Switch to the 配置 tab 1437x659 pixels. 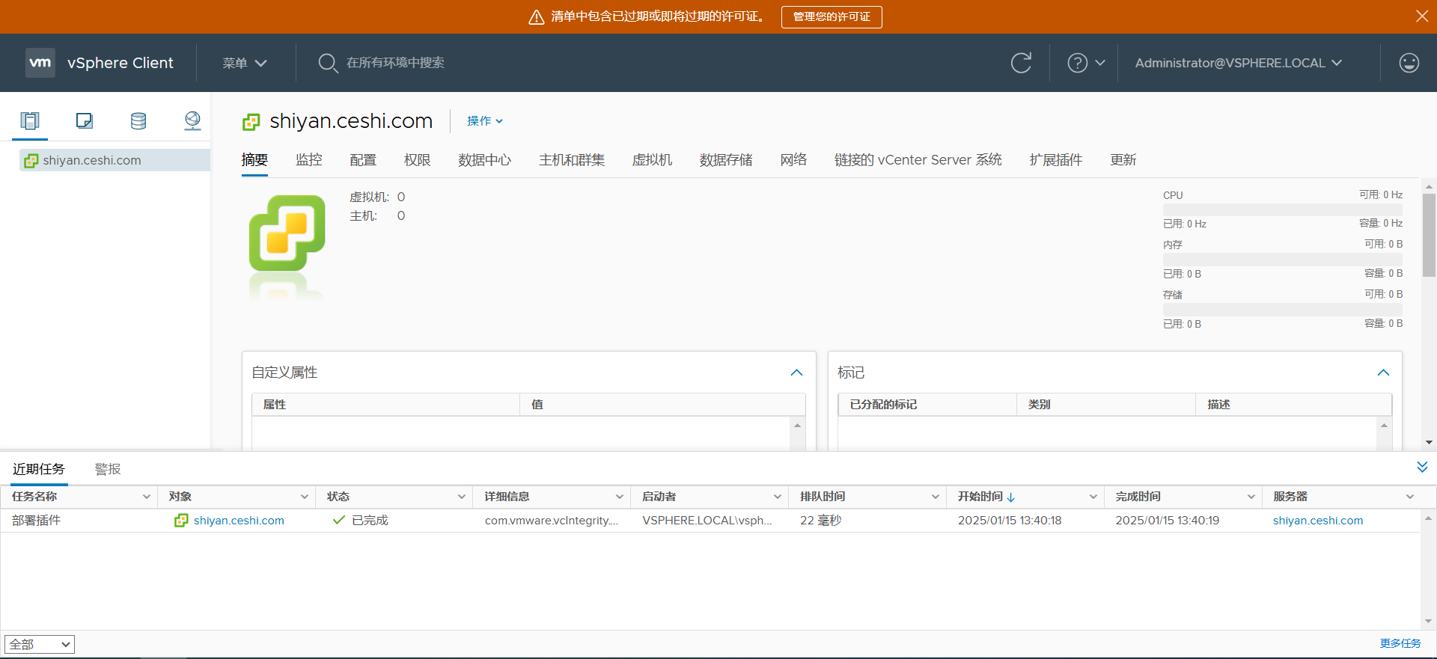click(363, 160)
